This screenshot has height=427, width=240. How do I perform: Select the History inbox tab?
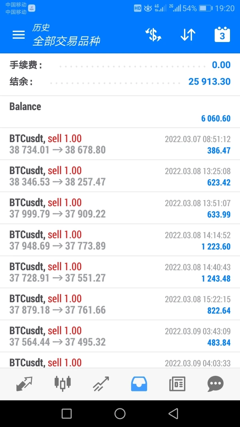[139, 384]
